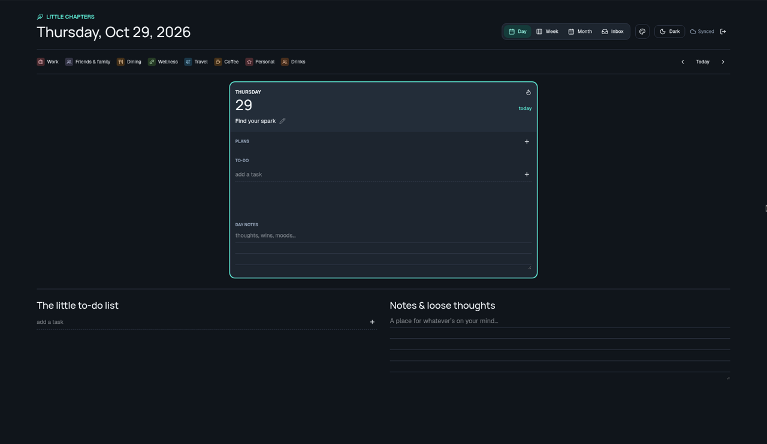The width and height of the screenshot is (767, 444).
Task: Open the theme palette icon
Action: tap(642, 32)
